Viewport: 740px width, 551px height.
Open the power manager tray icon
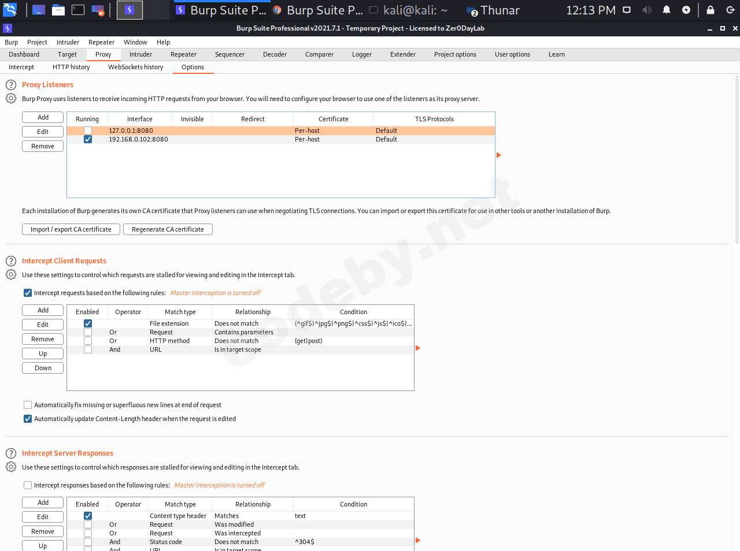pyautogui.click(x=686, y=10)
